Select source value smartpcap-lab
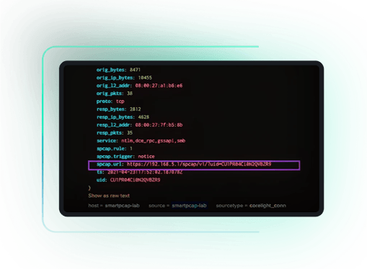 (189, 206)
